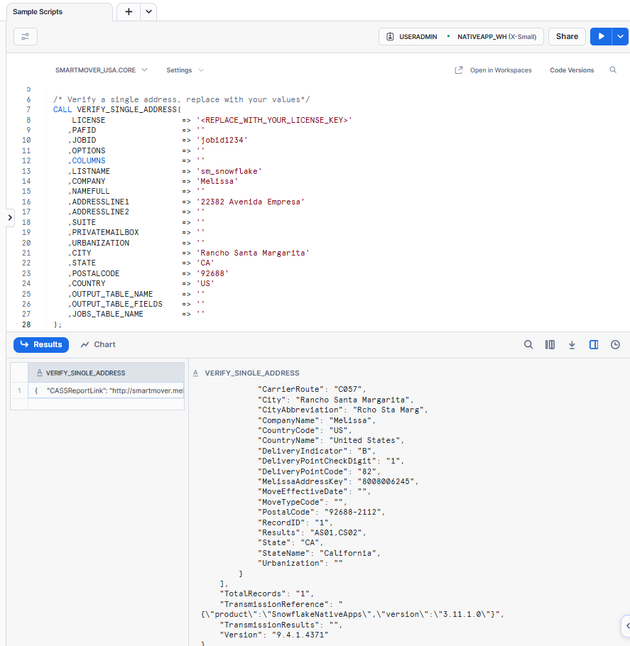Click the 'jobid1234' value
Viewport: 630px width, 646px height.
coord(222,140)
